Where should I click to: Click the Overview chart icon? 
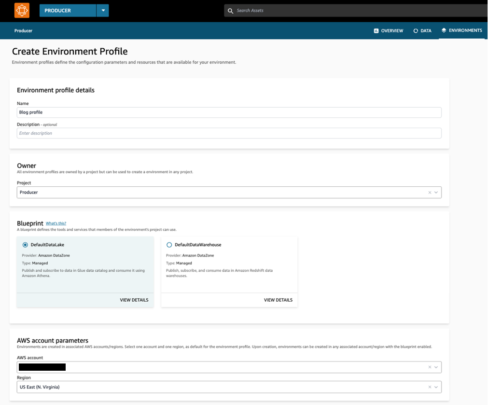(x=376, y=30)
